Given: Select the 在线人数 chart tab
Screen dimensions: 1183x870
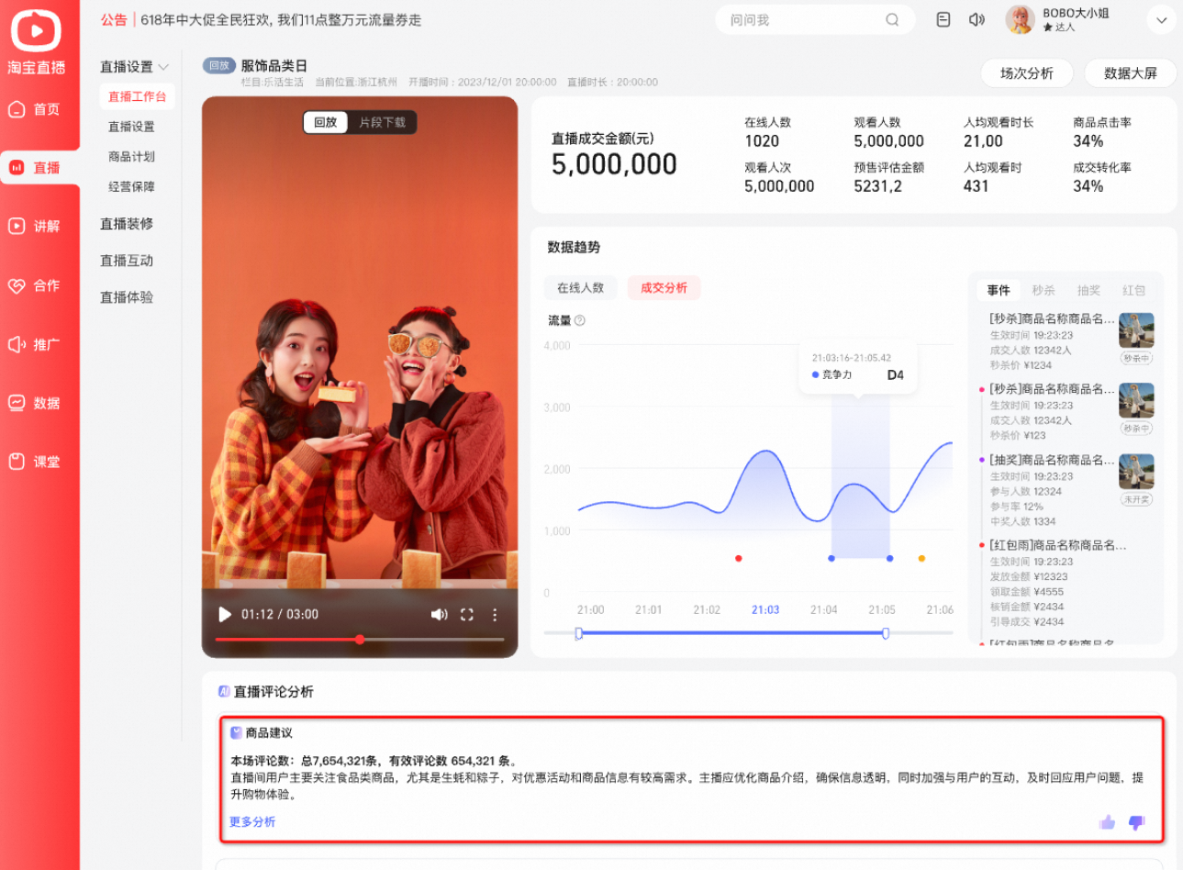Looking at the screenshot, I should tap(581, 287).
